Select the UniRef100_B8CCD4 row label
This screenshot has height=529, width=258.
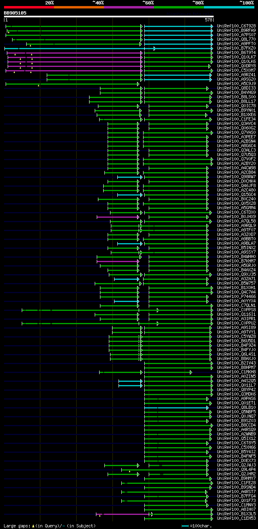[x=236, y=425]
